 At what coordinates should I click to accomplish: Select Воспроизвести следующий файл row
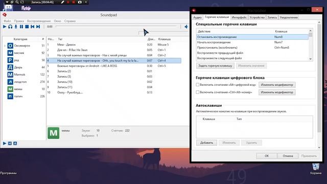[252, 58]
